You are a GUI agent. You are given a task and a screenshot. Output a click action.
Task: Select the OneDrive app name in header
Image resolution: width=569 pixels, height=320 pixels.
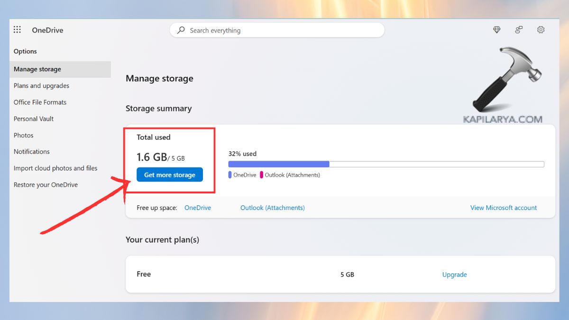47,30
